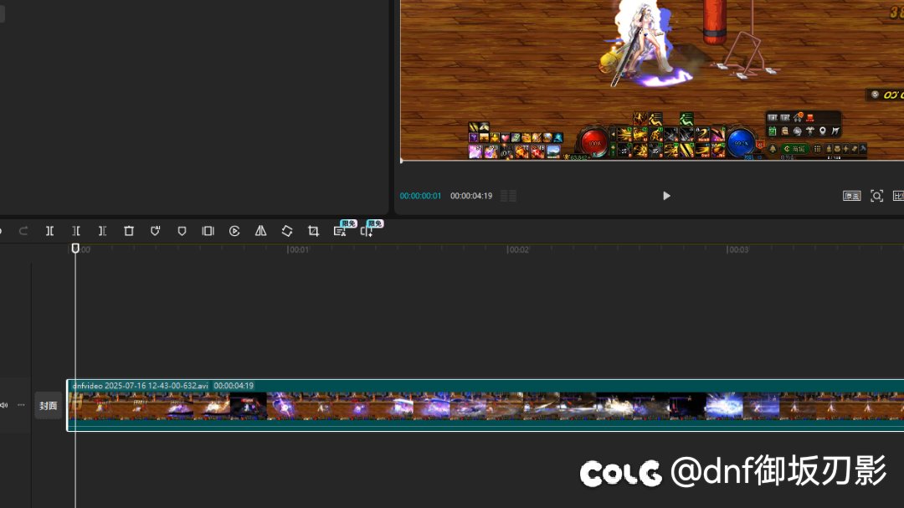Select the clip title dnfvideo 2025-07-16 12-43-00-632.avi
Screen dimensions: 904x508
click(x=140, y=386)
